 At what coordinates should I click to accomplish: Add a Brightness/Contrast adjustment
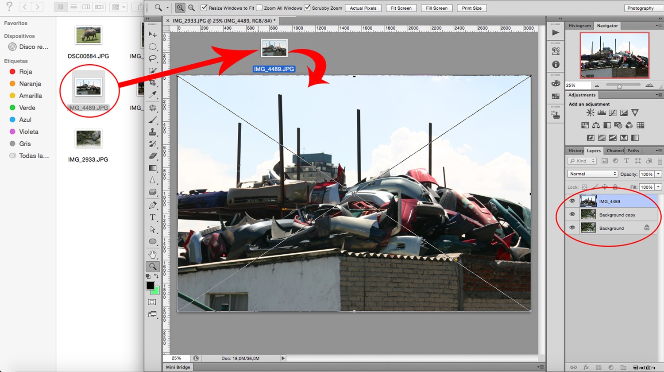pos(590,112)
